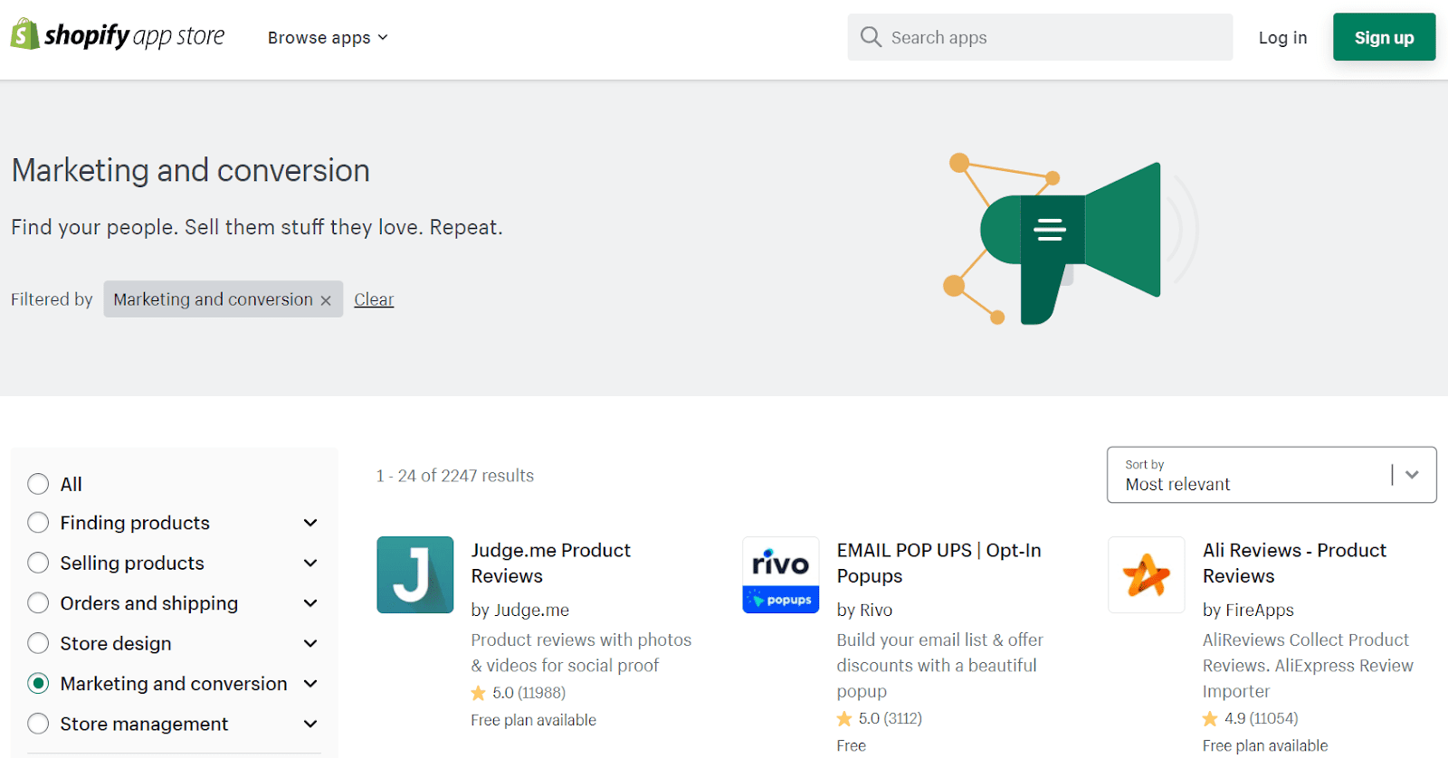Viewport: 1448px width, 758px height.
Task: Select the All radio button
Action: (x=38, y=484)
